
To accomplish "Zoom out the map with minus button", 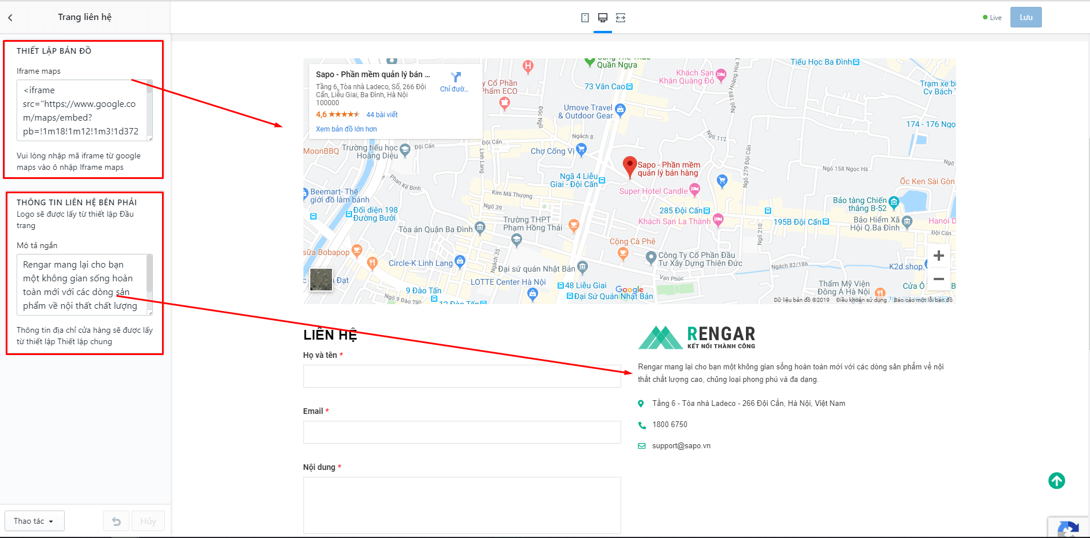I will [939, 279].
